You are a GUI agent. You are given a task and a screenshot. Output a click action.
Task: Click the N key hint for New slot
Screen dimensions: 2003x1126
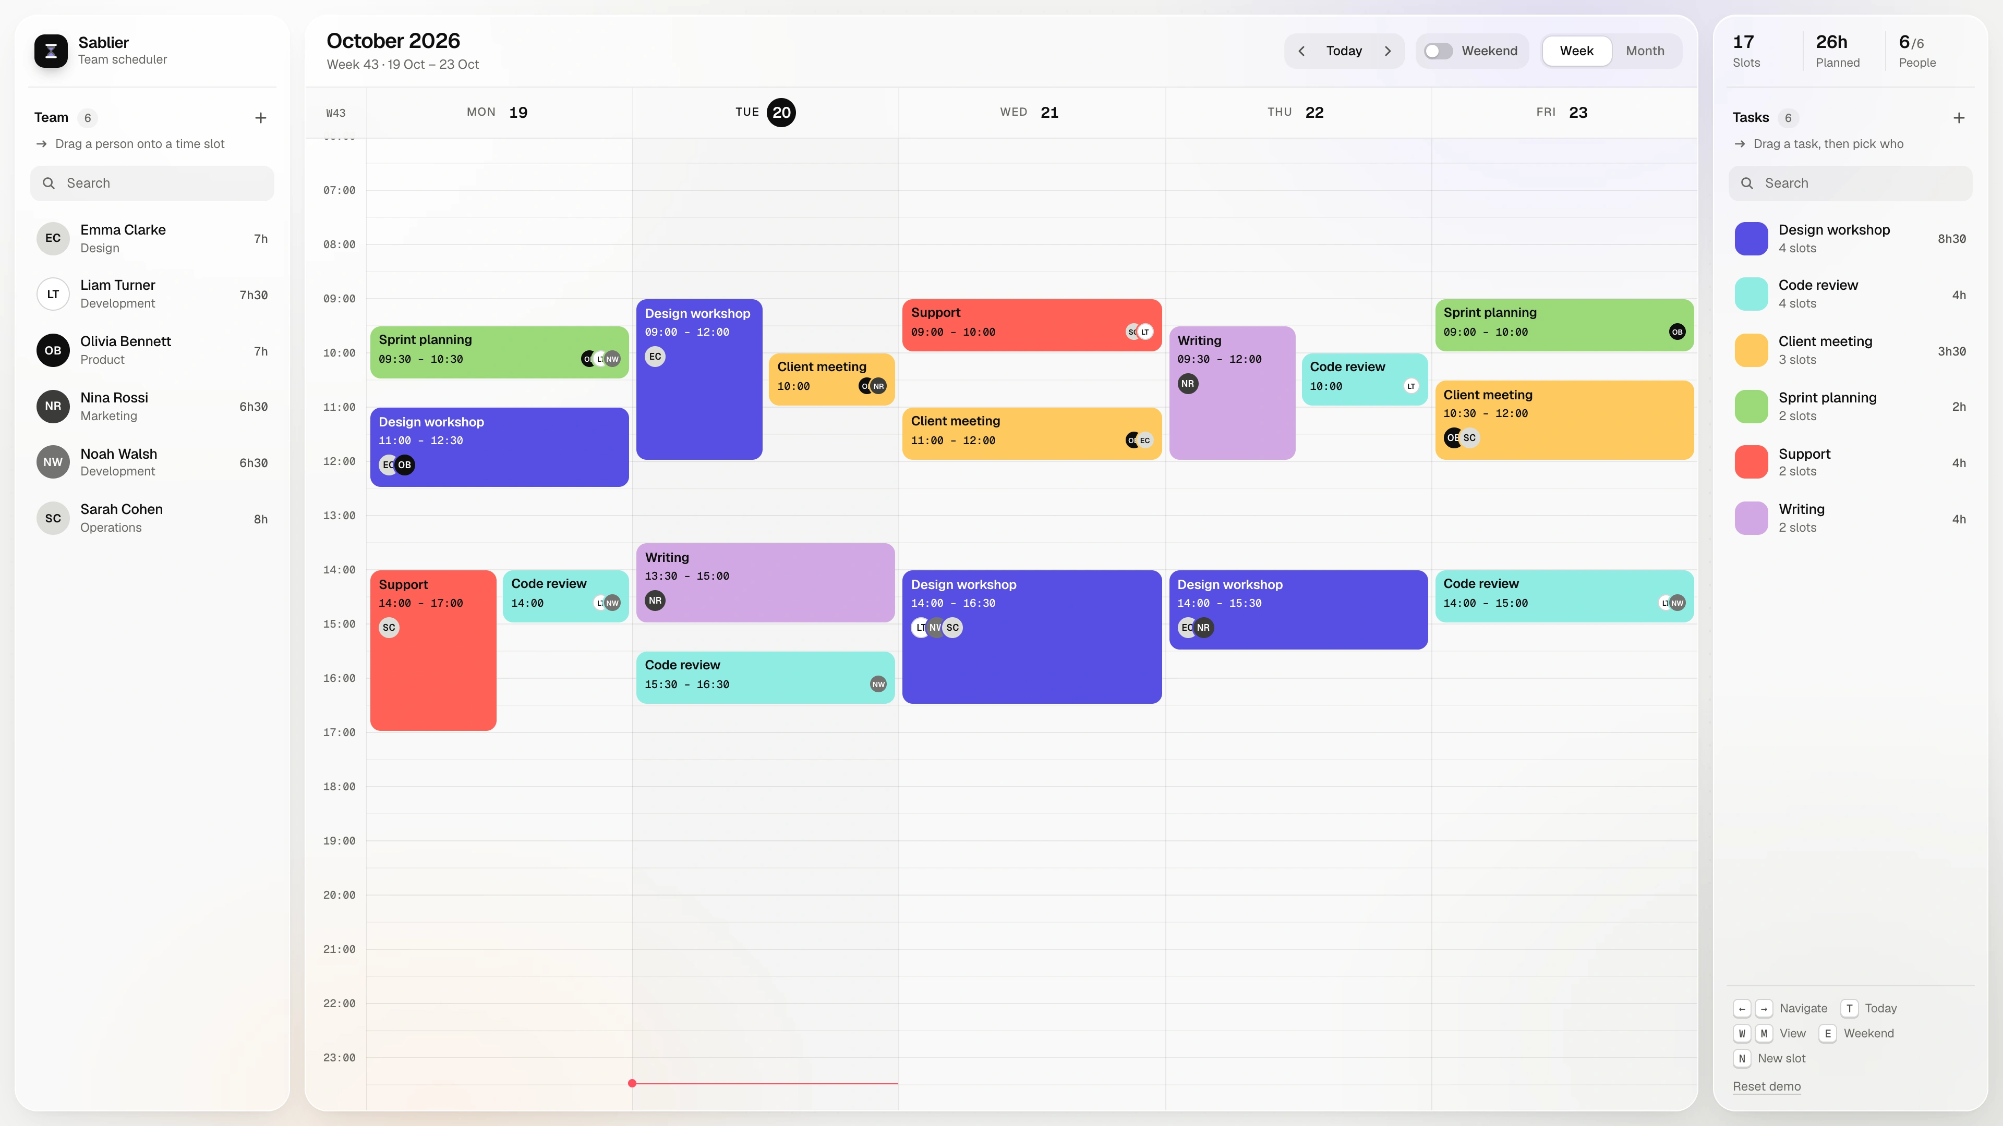pos(1742,1058)
